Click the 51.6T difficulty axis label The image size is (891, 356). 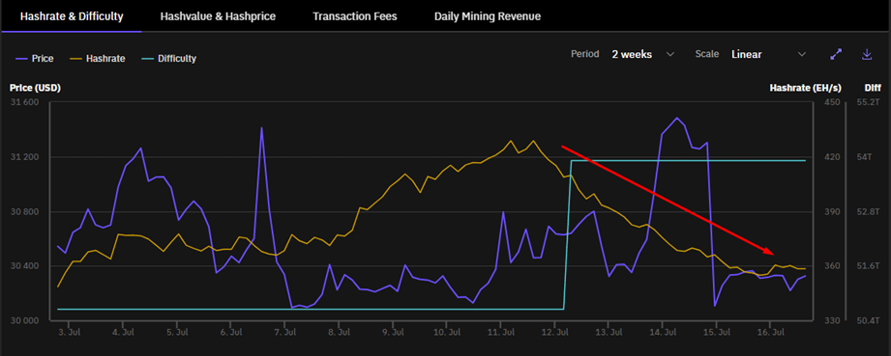coord(868,266)
